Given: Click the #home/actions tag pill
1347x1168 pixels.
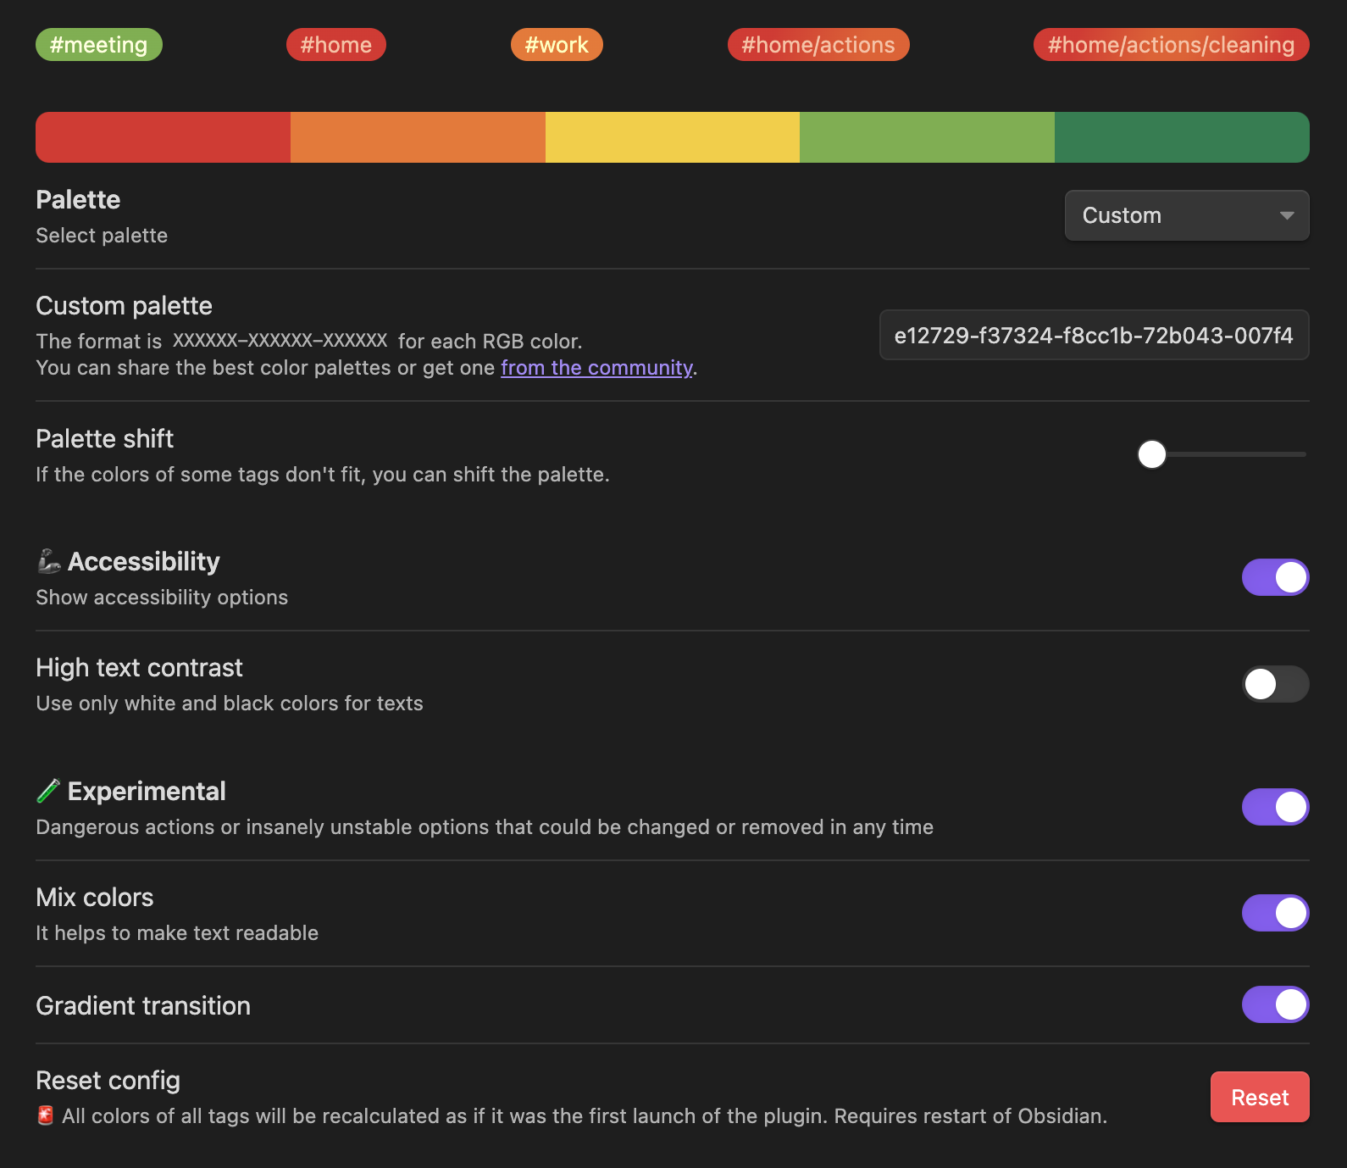Looking at the screenshot, I should coord(818,45).
